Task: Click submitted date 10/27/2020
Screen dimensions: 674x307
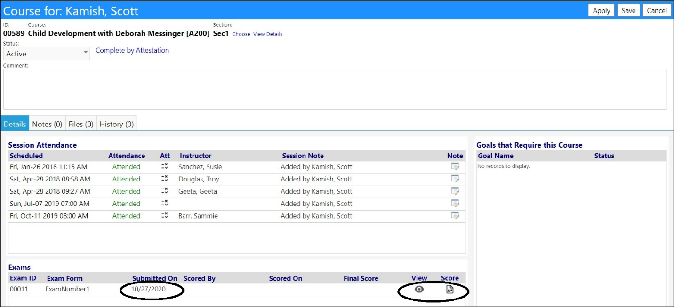Action: pos(148,289)
